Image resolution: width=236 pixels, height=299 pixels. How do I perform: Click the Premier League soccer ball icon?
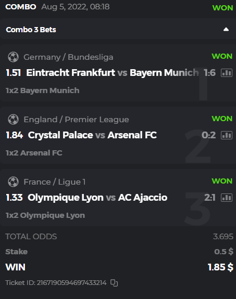[x=13, y=120]
